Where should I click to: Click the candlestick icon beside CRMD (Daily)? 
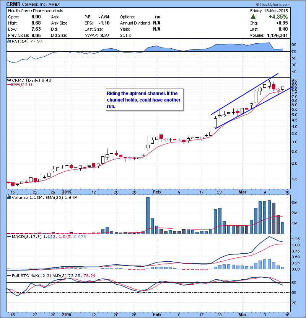[9, 80]
